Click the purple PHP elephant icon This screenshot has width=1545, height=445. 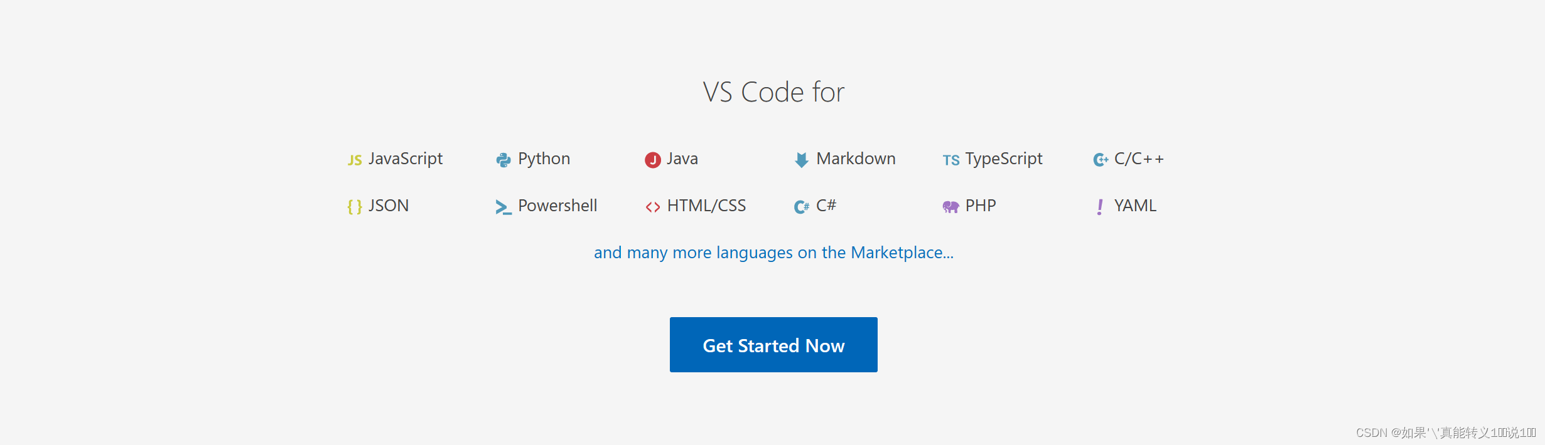951,207
